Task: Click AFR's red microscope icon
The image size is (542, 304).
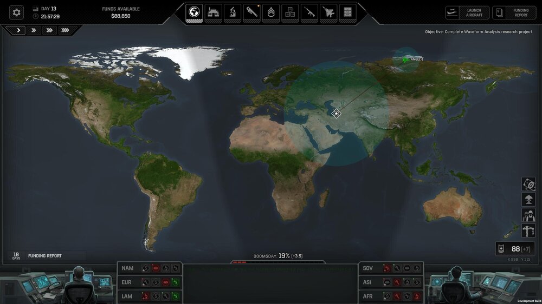Action: click(x=417, y=296)
